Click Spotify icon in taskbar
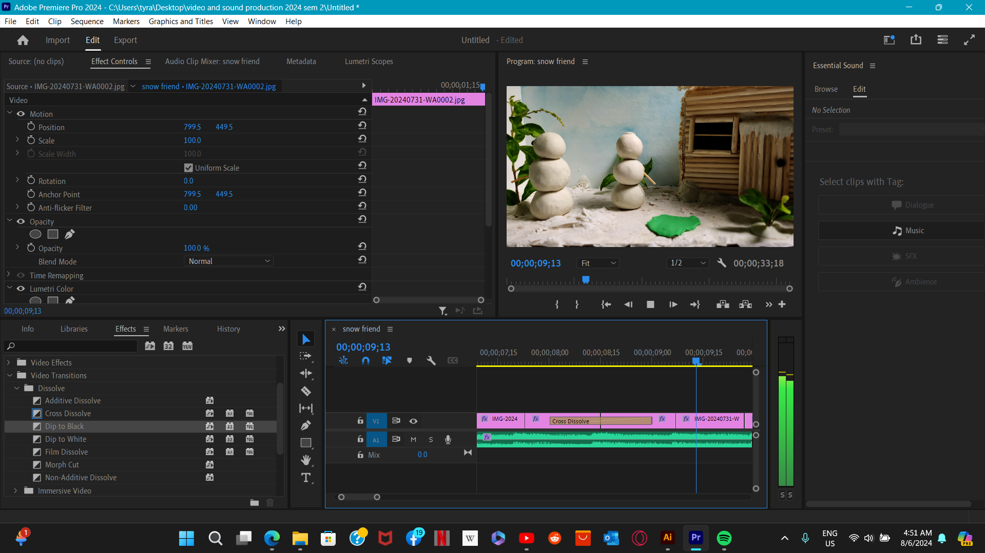985x553 pixels. [x=724, y=538]
